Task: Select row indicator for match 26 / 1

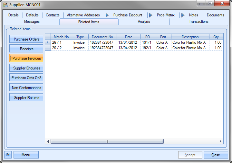Action: click(x=48, y=42)
